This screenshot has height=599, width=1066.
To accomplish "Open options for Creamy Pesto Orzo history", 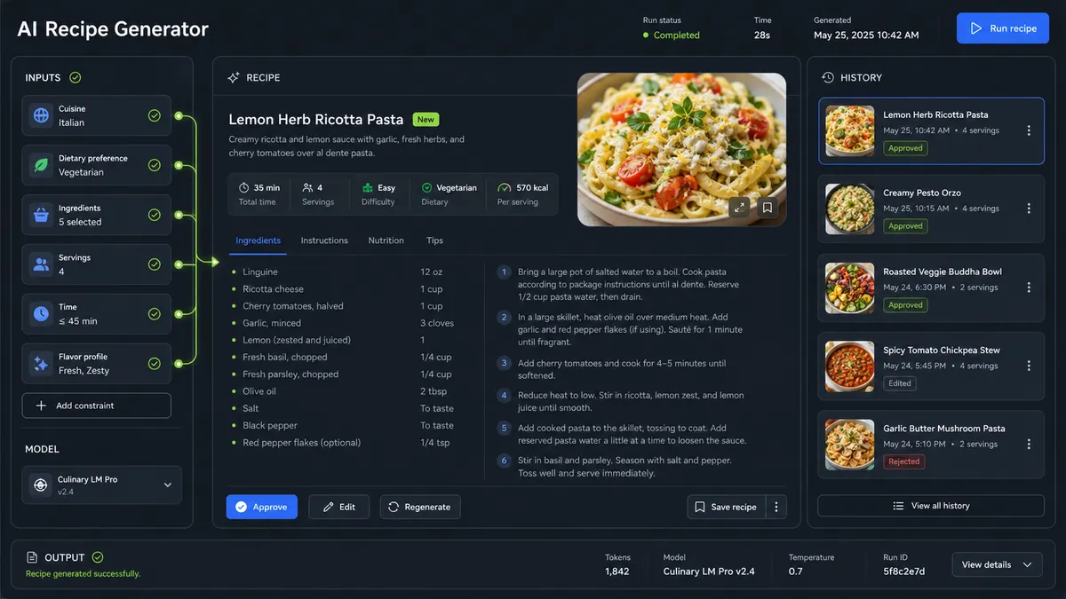I will pyautogui.click(x=1029, y=209).
